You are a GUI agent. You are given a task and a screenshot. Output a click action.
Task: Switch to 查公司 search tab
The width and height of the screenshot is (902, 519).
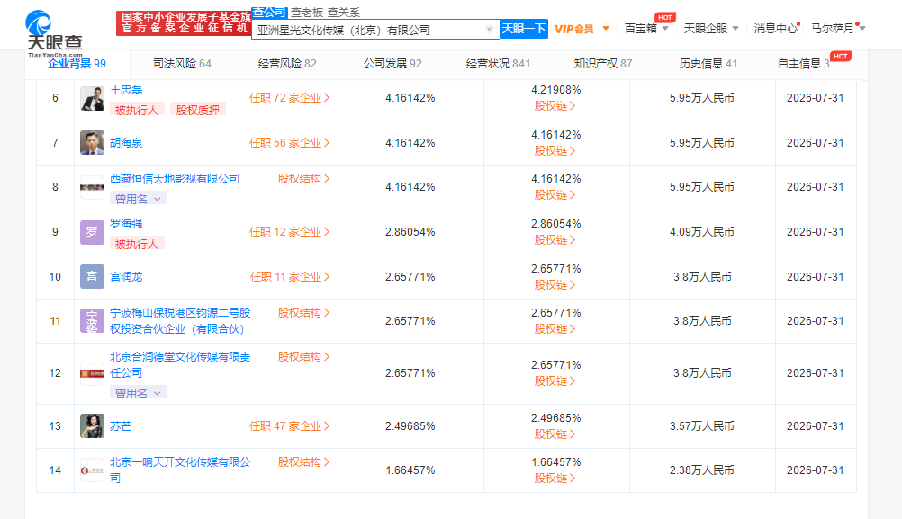[269, 12]
